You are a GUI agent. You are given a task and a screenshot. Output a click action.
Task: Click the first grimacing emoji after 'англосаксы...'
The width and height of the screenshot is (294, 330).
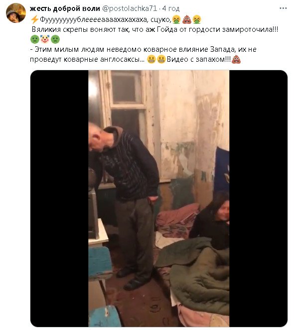tap(151, 59)
